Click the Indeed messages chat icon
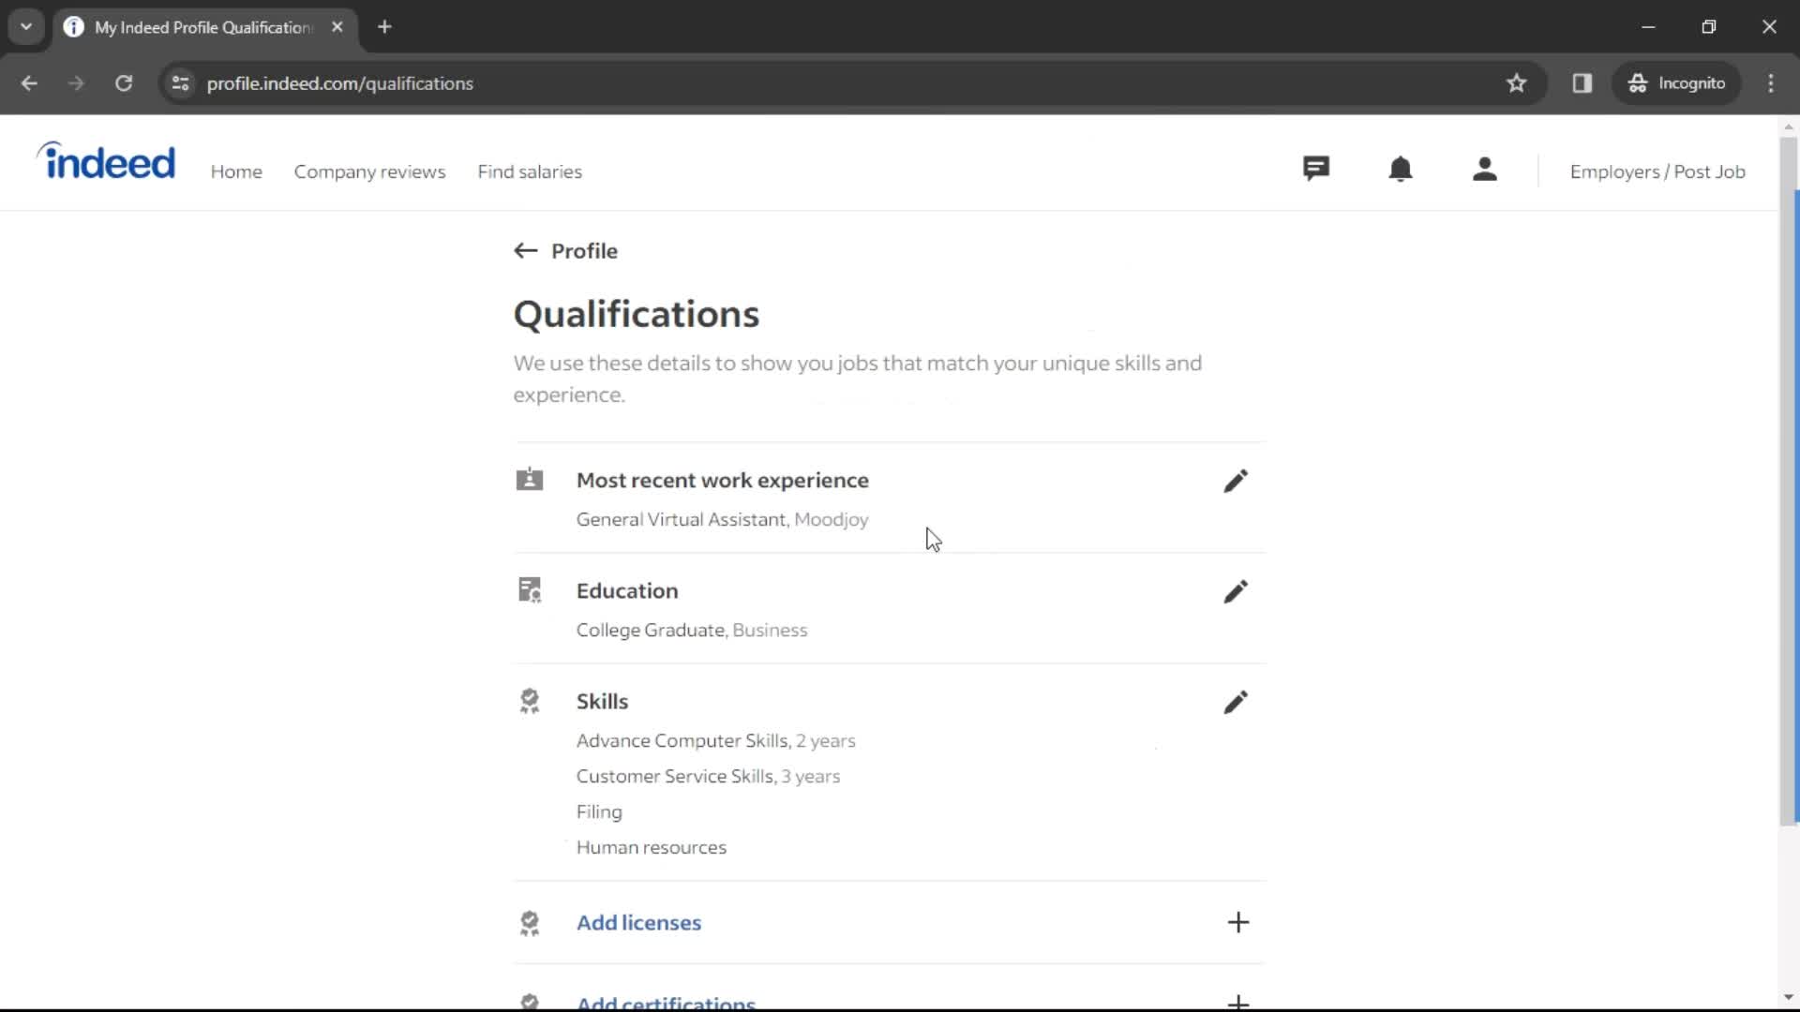This screenshot has width=1800, height=1012. click(1316, 171)
